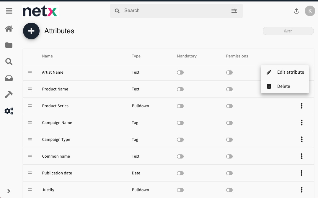Toggle Mandatory for Campaign Type

[180, 140]
